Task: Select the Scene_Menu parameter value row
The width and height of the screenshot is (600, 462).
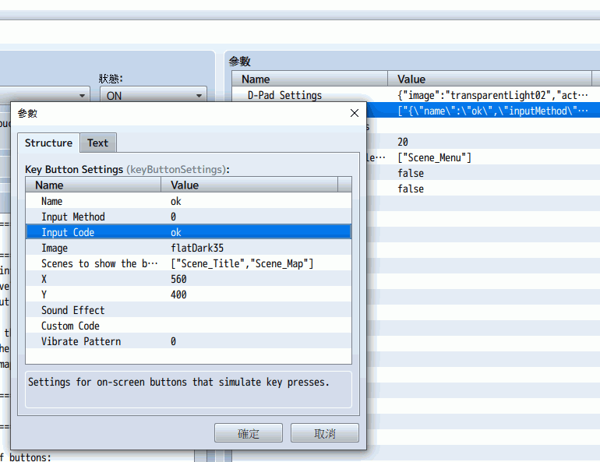Action: (483, 157)
